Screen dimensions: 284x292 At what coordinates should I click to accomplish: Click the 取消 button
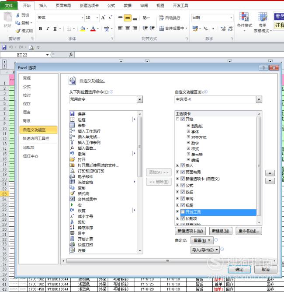click(x=266, y=270)
